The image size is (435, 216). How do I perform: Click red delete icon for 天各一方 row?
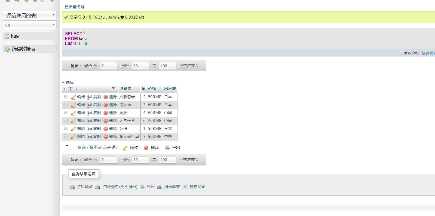[106, 121]
